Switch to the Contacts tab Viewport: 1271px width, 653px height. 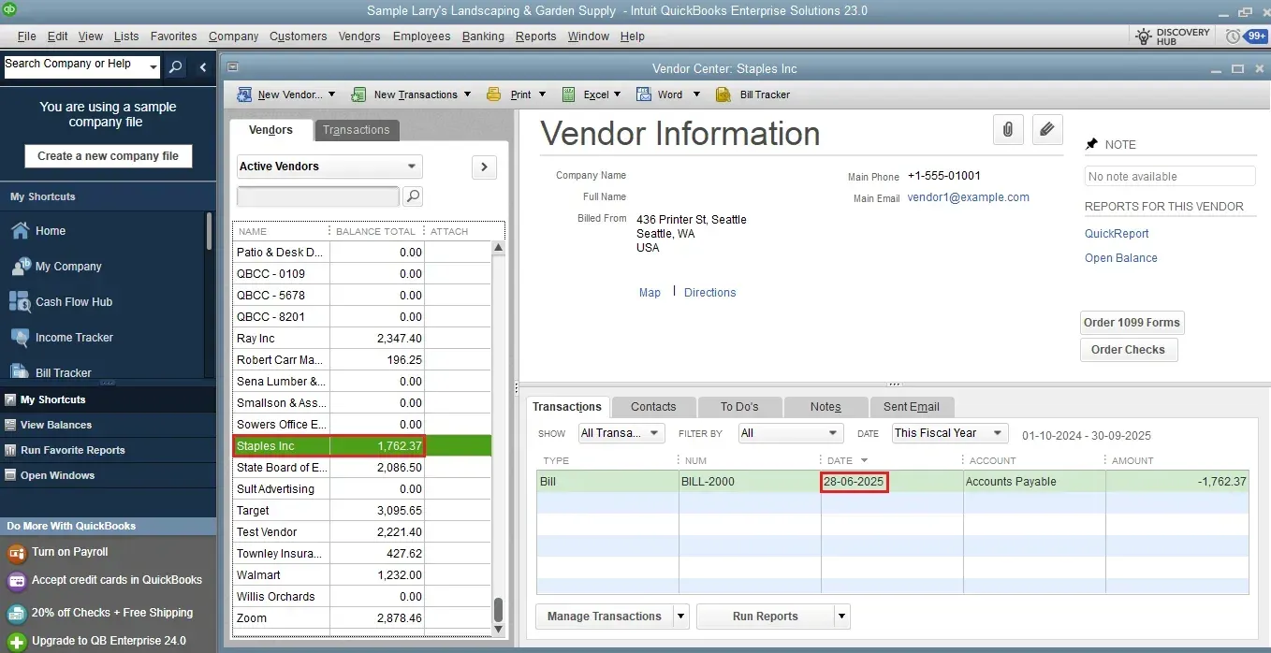652,407
